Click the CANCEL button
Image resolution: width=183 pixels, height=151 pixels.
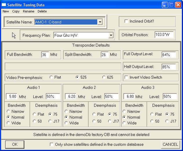coord(170,144)
